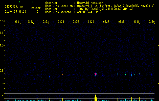Click the date stamp 02.04.05 03:20
This screenshot has width=159, height=101.
[15, 12]
